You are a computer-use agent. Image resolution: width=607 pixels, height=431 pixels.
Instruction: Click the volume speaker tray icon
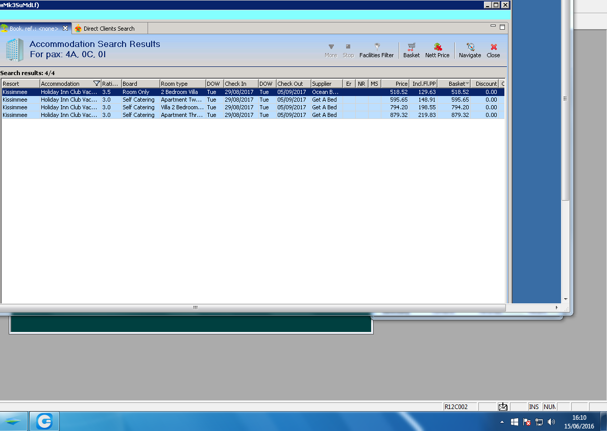[x=551, y=422]
